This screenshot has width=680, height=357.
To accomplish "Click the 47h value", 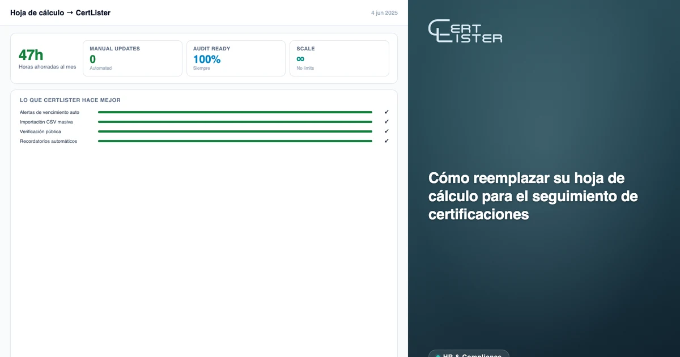I will coord(31,55).
